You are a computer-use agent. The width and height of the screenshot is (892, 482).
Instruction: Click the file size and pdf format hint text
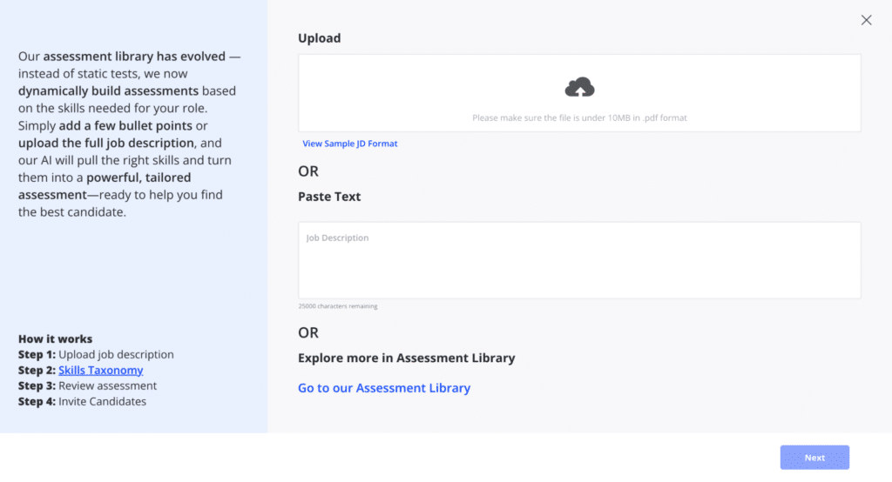coord(579,117)
